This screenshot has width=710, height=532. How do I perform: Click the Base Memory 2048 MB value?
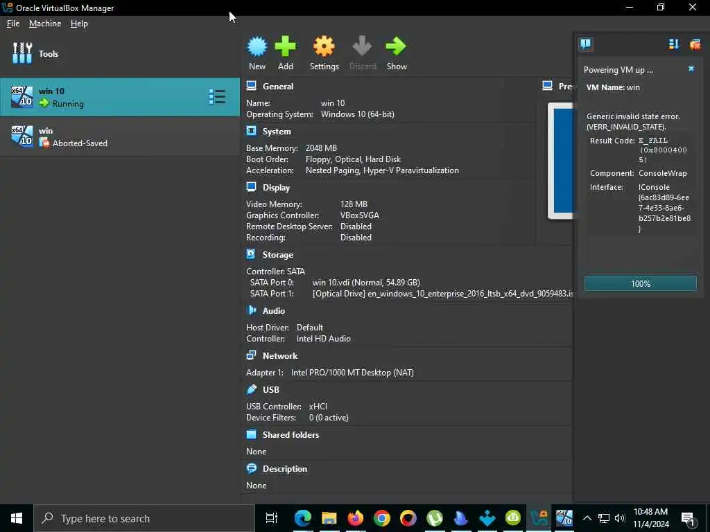tap(321, 148)
